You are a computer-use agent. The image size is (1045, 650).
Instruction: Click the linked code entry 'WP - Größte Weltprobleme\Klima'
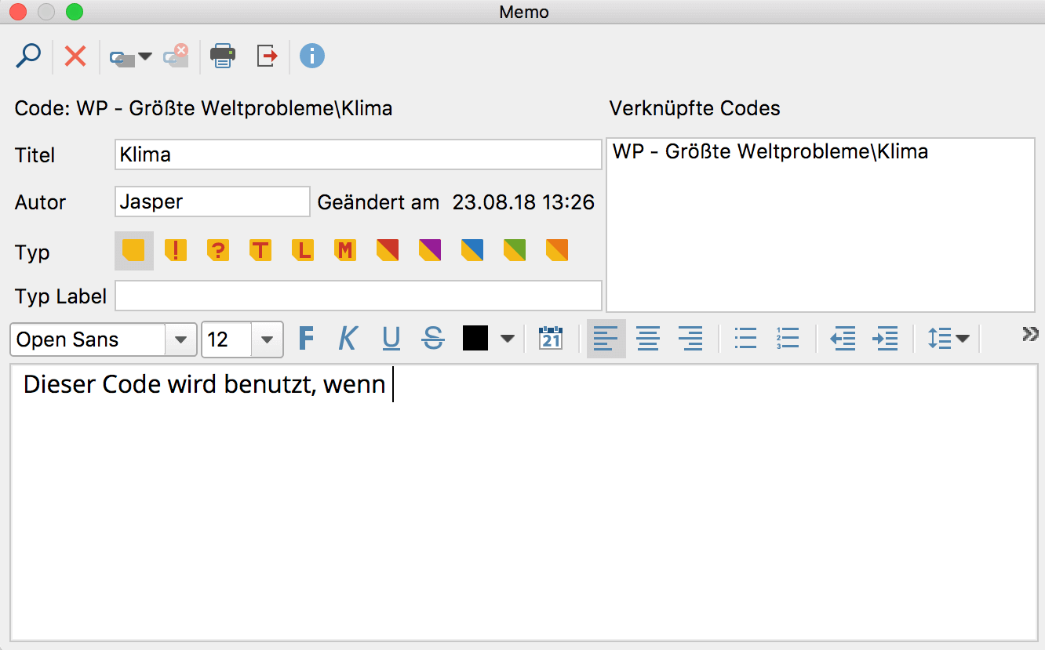(x=770, y=151)
